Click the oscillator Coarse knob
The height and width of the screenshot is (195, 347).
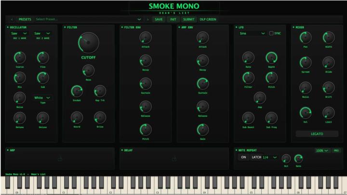(x=20, y=58)
